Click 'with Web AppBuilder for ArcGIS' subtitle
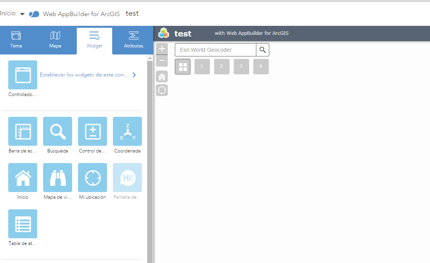Viewport: 430px width, 263px height. coord(252,33)
